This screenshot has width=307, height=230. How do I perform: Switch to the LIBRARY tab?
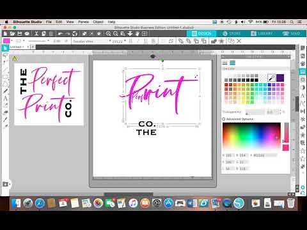262,33
